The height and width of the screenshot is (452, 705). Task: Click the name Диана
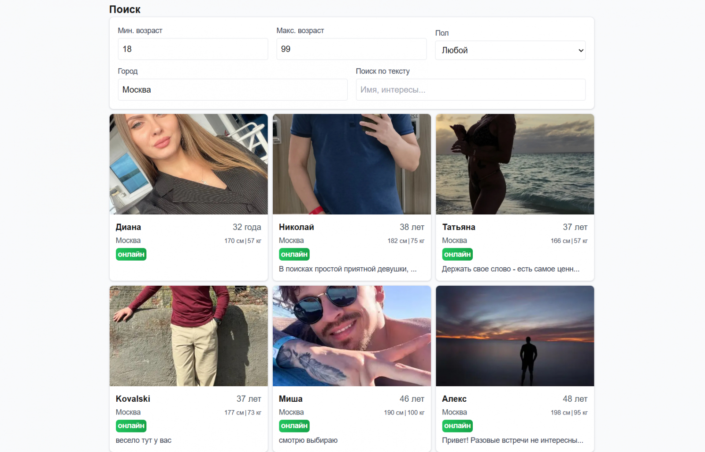[x=128, y=227]
